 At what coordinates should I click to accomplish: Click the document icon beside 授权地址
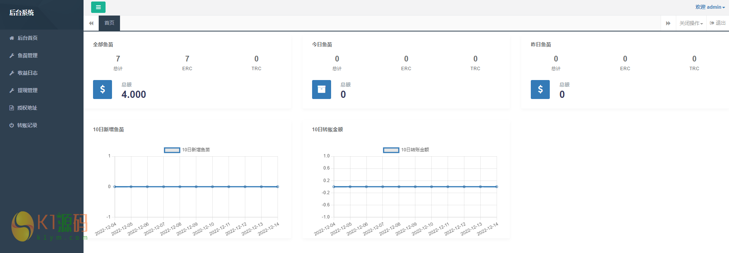tap(12, 108)
